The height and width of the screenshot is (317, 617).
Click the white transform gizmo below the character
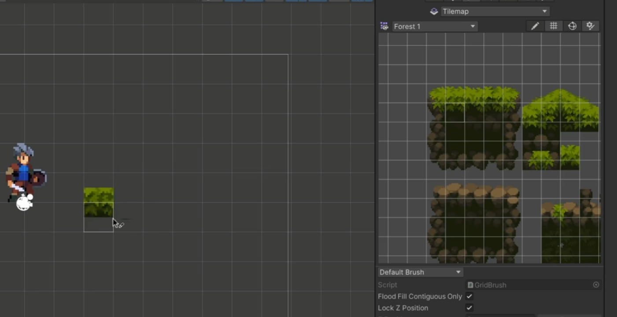(24, 203)
